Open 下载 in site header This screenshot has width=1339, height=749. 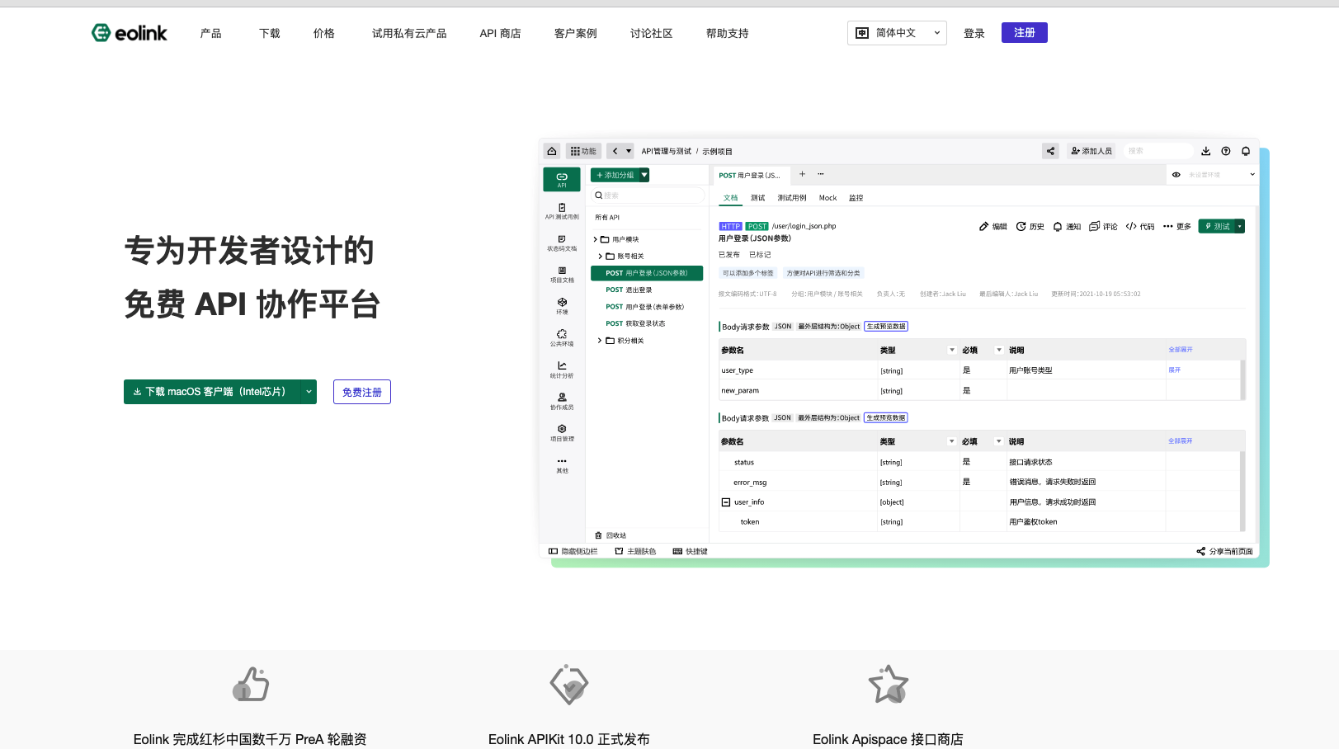click(x=269, y=33)
